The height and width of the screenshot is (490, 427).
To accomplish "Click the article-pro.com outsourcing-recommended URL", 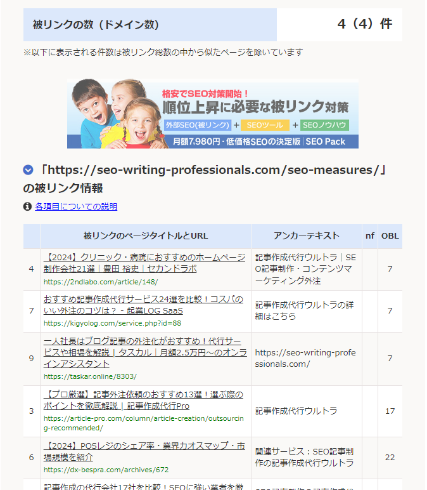I will tap(143, 423).
